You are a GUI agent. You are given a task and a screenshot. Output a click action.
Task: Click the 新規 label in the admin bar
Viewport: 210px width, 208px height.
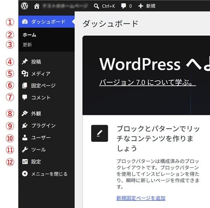[151, 6]
